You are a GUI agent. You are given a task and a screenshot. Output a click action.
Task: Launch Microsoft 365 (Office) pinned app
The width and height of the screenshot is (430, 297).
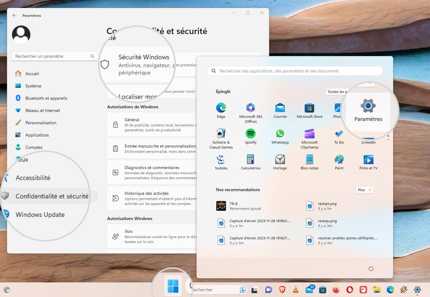pos(251,113)
